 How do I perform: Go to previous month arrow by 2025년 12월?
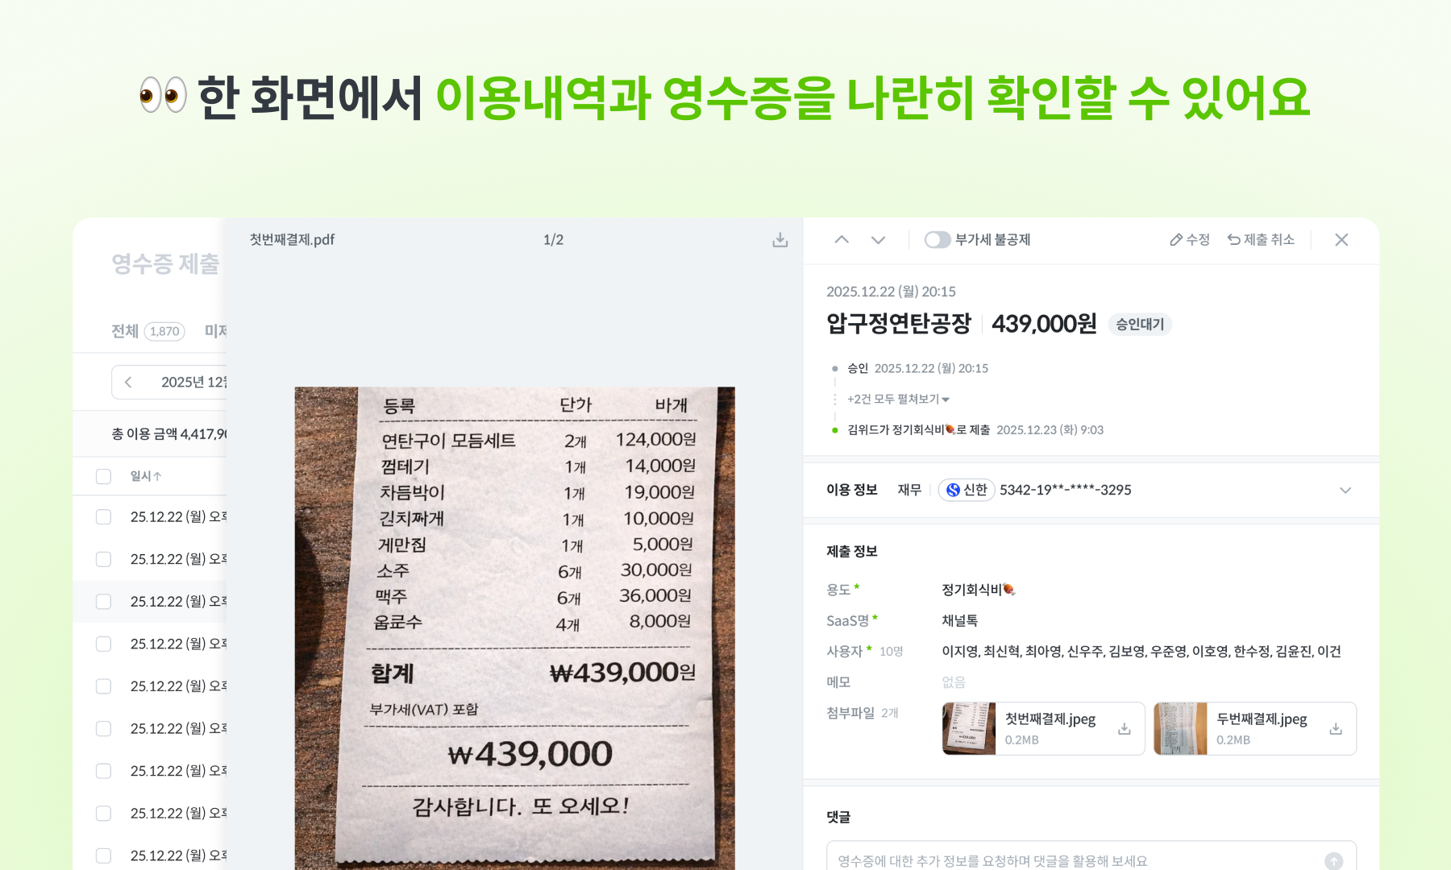point(128,382)
